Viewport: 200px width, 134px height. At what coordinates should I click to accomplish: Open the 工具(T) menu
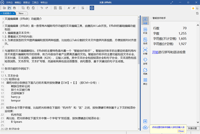click(x=35, y=2)
